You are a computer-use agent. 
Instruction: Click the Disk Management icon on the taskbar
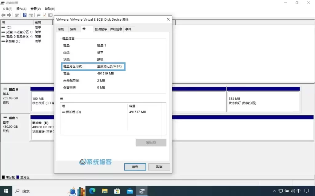tap(142, 191)
